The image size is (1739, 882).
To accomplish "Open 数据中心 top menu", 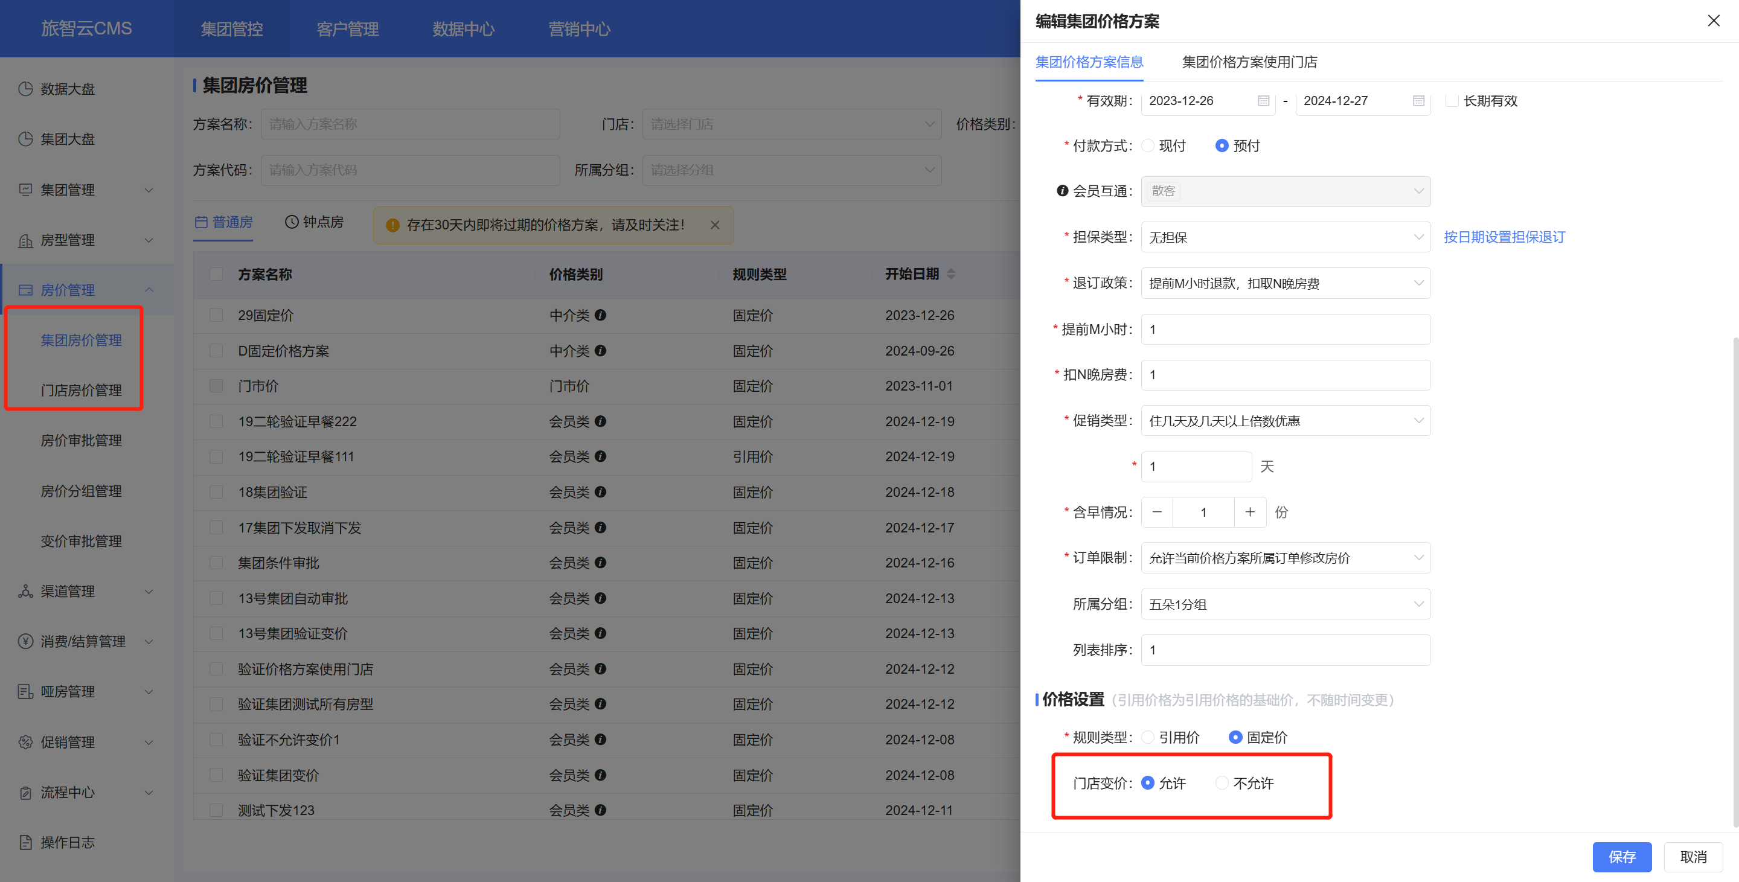I will click(x=463, y=29).
